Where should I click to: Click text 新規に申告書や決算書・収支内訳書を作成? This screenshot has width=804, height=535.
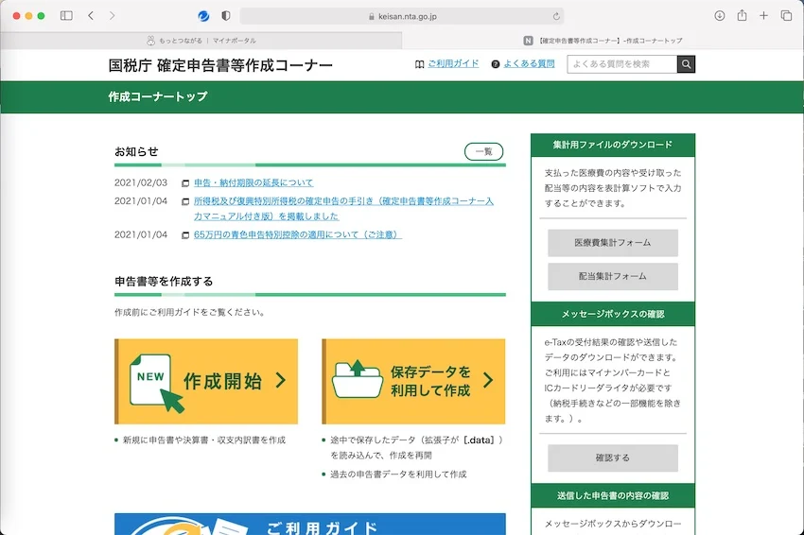pyautogui.click(x=204, y=440)
